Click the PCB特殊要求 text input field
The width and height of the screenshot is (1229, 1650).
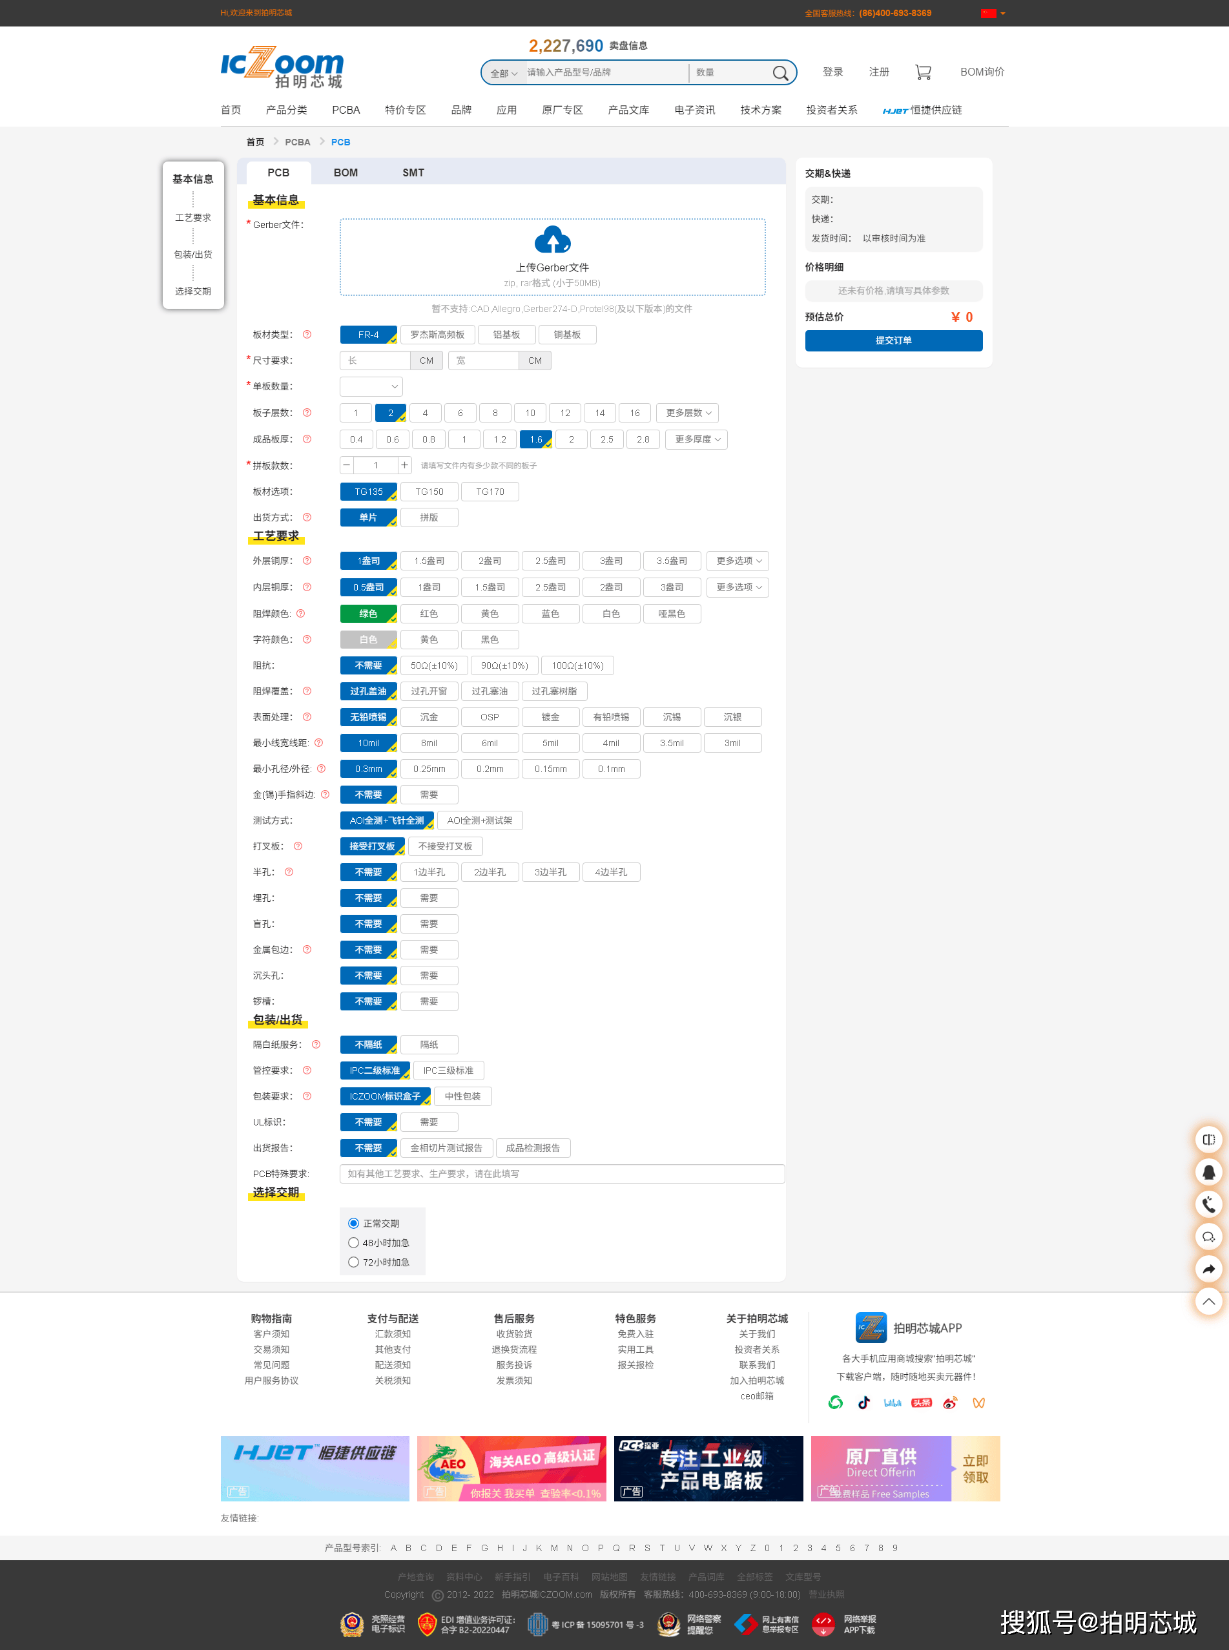[562, 1174]
